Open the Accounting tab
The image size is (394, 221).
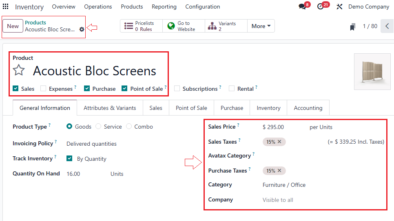pos(308,108)
